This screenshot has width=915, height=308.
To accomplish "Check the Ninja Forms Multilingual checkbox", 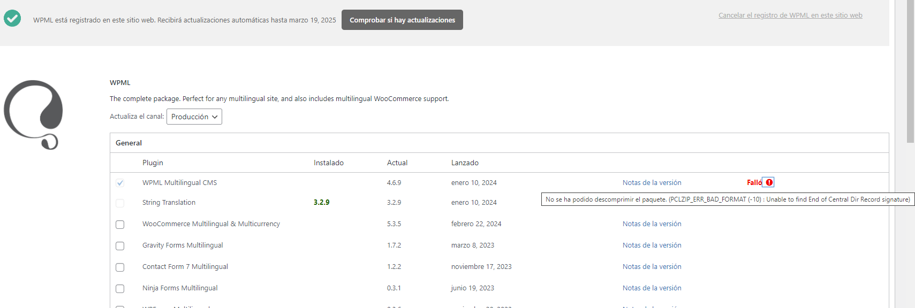I will [x=120, y=289].
